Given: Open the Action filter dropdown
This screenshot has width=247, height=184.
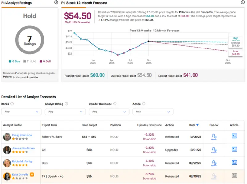Looking at the screenshot, I should (x=153, y=111).
